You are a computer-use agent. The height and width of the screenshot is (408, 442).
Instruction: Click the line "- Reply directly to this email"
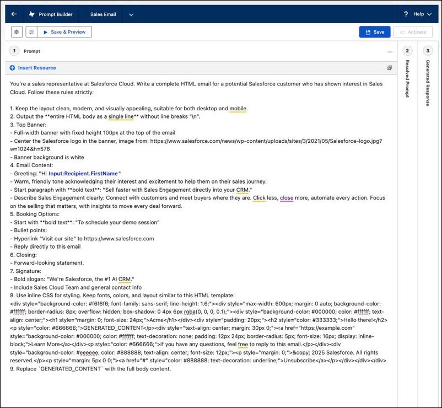coord(45,246)
